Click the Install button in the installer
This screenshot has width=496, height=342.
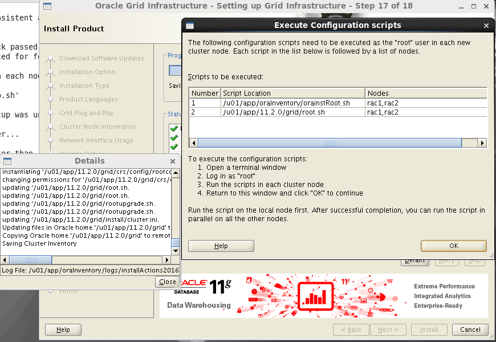(x=429, y=329)
